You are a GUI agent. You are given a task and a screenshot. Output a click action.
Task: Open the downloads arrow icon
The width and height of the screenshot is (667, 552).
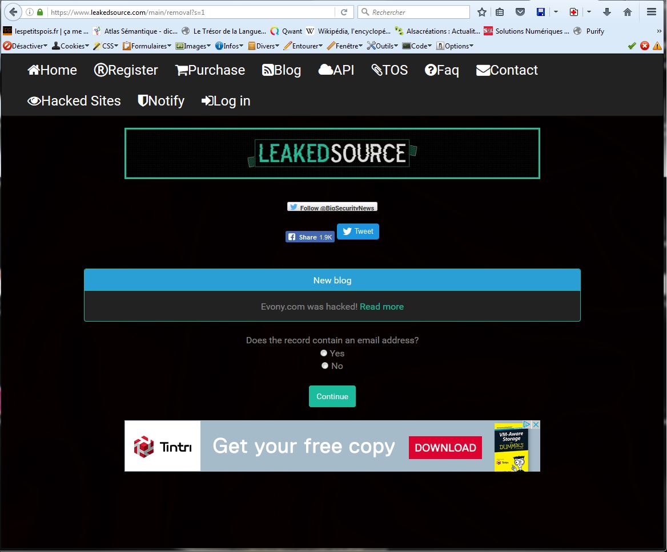[x=607, y=12]
